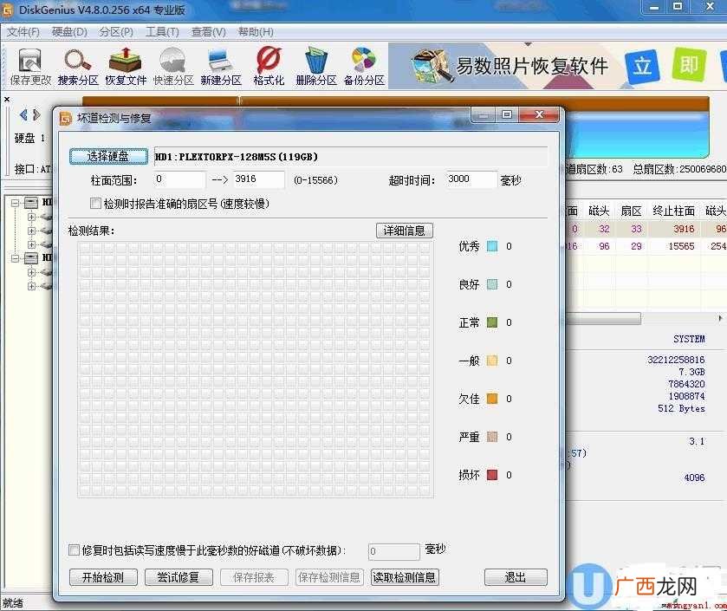Viewport: 727px width, 611px height.
Task: Click the timeout field showing 3000
Action: coord(471,179)
